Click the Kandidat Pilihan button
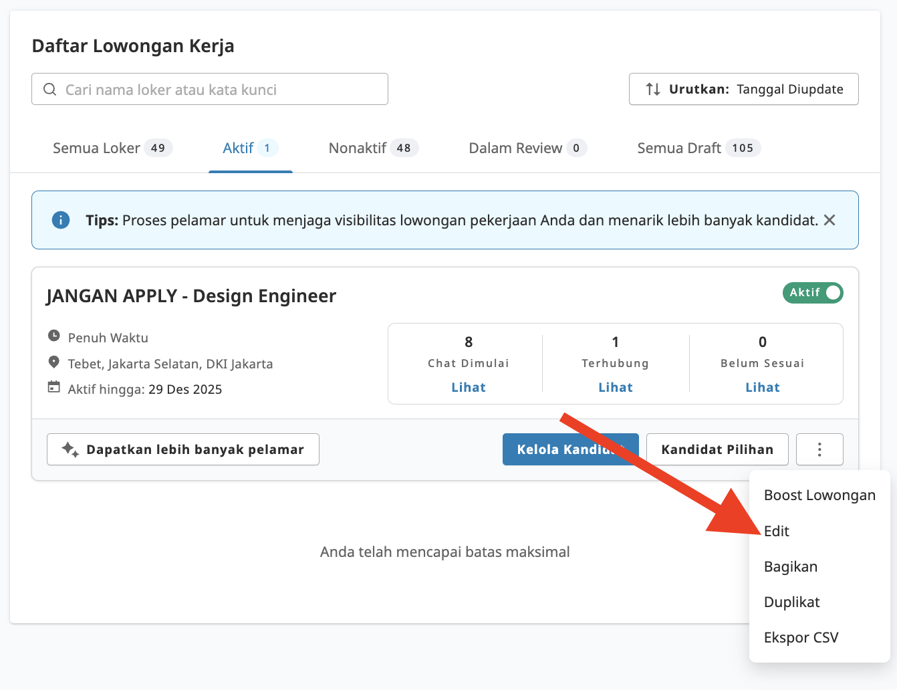Image resolution: width=897 pixels, height=690 pixels. 717,449
